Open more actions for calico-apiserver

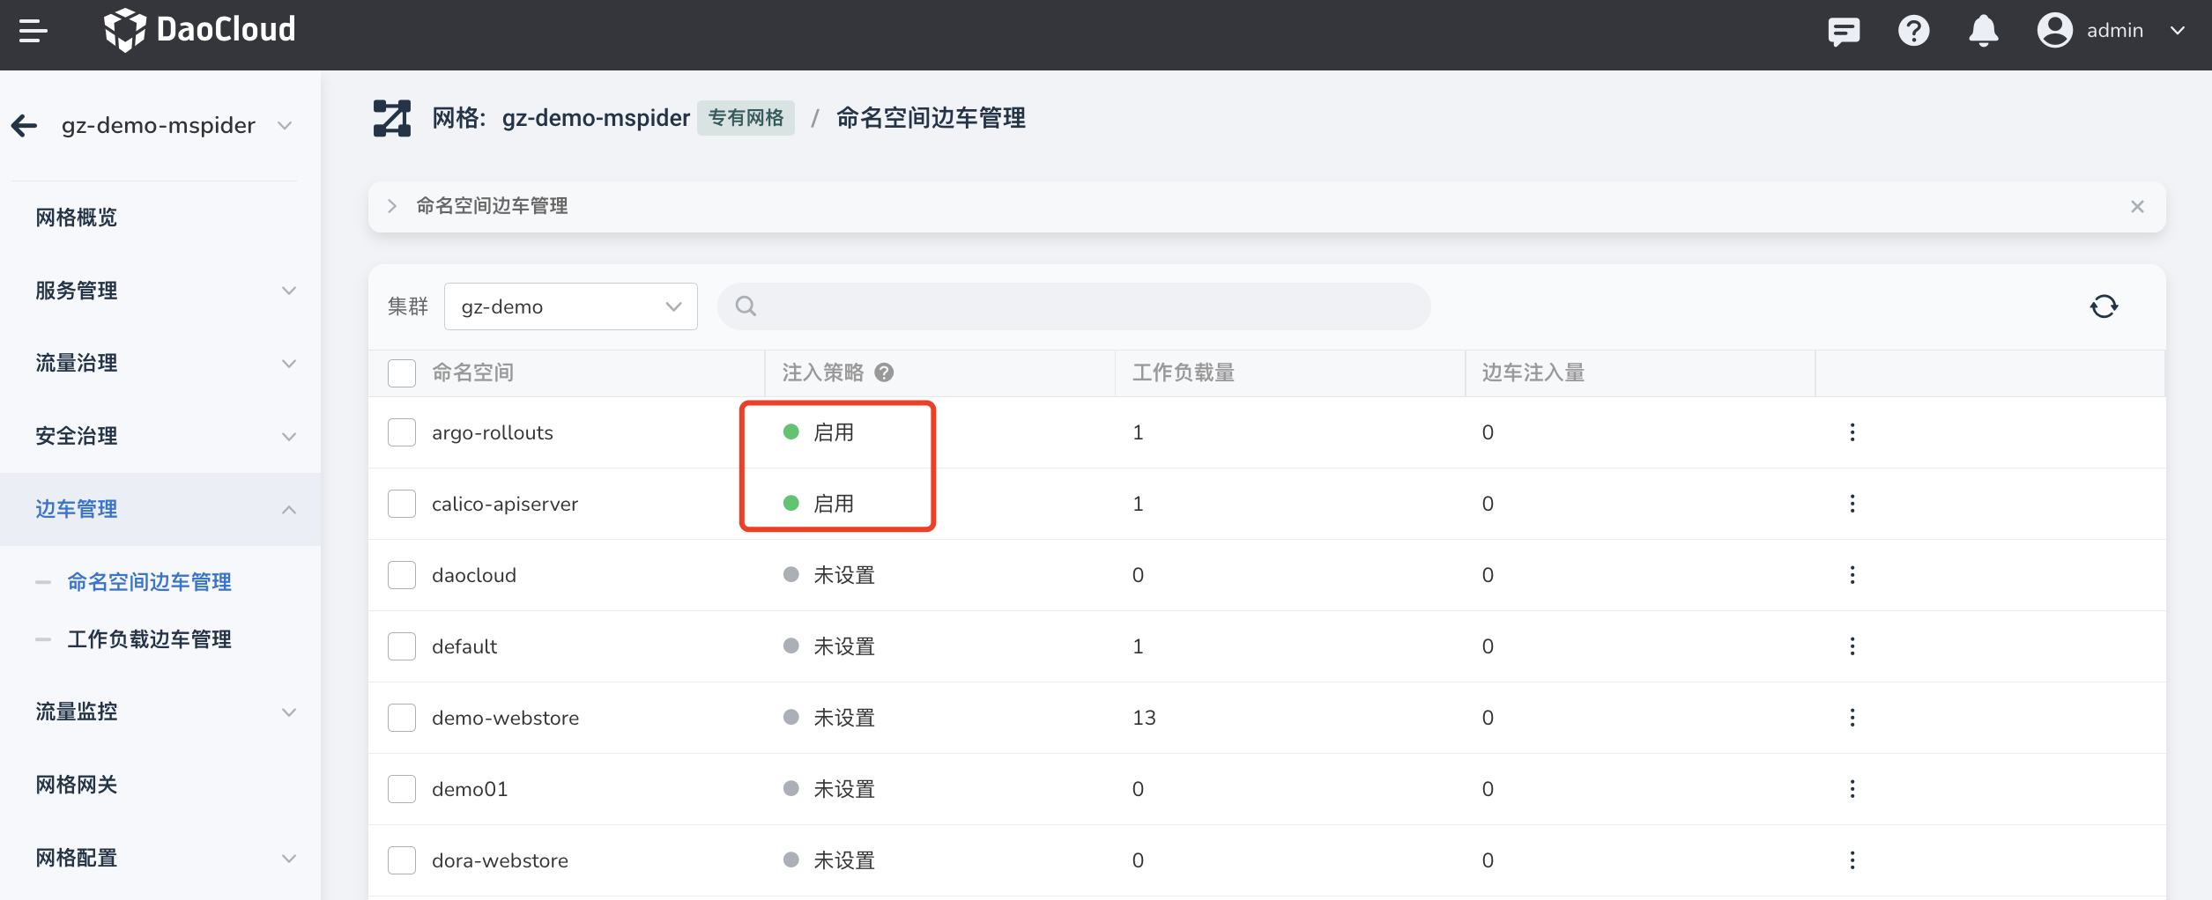point(1852,504)
